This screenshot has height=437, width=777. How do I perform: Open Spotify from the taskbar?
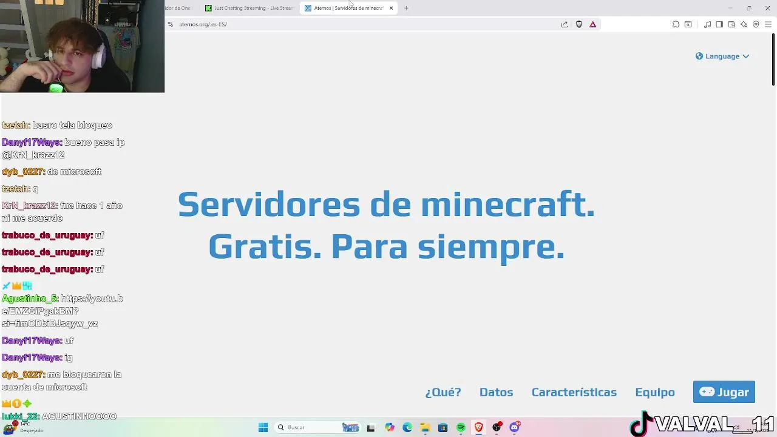click(x=461, y=427)
